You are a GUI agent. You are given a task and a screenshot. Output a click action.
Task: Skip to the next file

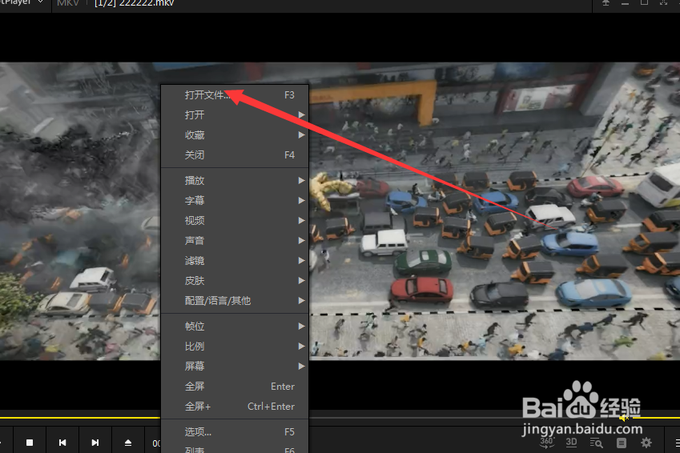(x=95, y=442)
